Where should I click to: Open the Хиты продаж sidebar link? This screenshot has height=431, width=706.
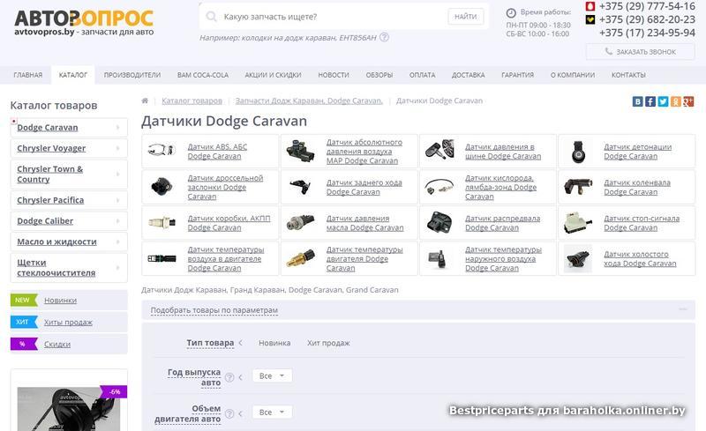68,322
